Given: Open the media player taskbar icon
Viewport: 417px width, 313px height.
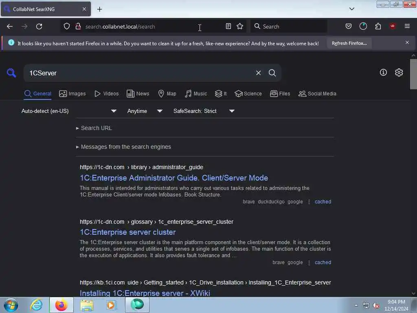Looking at the screenshot, I should click(111, 305).
